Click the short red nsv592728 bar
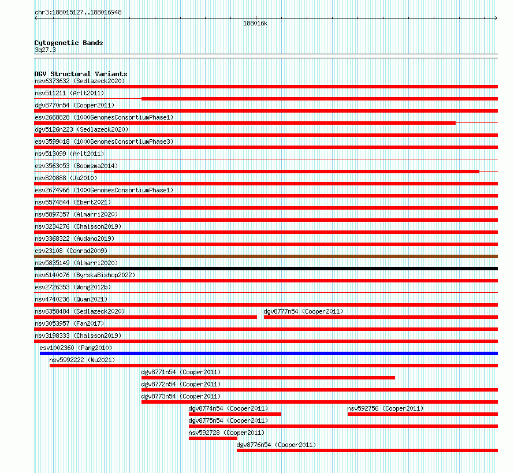 (x=213, y=438)
